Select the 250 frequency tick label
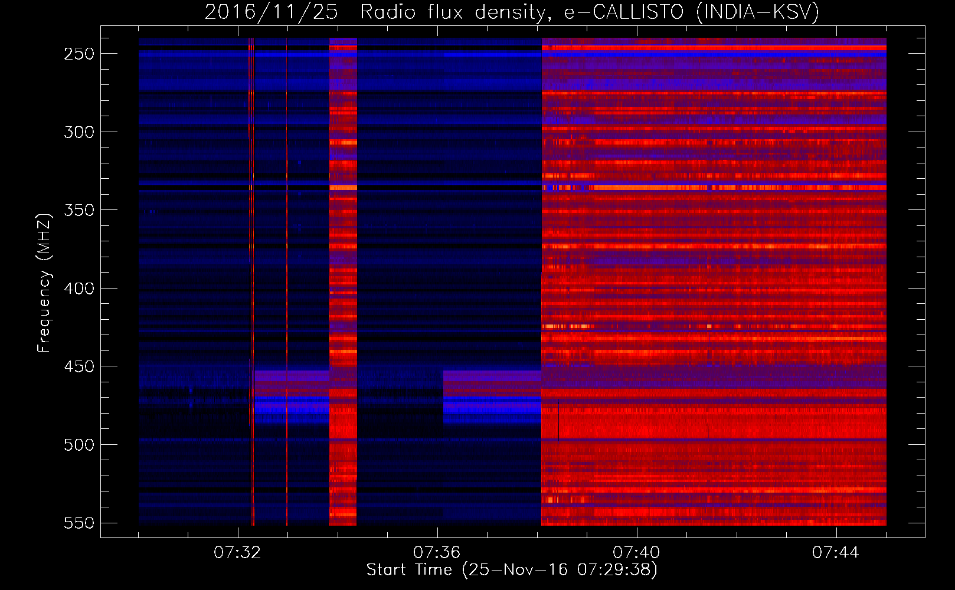The height and width of the screenshot is (590, 955). (x=79, y=54)
